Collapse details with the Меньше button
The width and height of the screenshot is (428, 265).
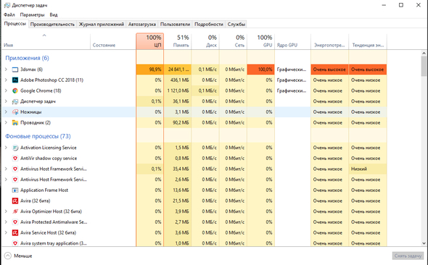pos(18,256)
